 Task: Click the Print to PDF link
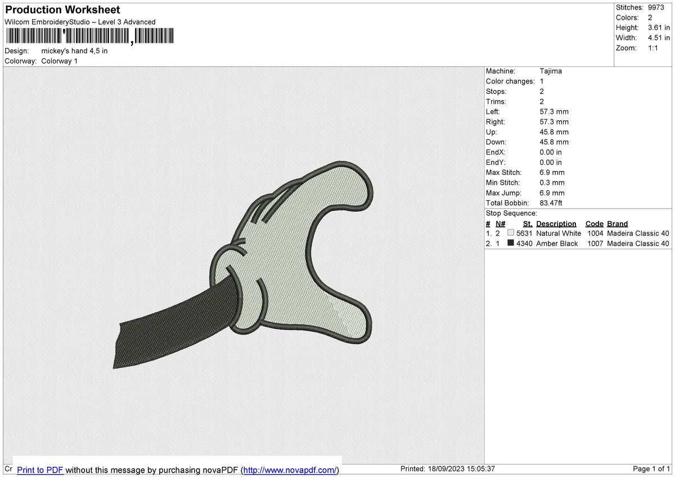coord(40,470)
